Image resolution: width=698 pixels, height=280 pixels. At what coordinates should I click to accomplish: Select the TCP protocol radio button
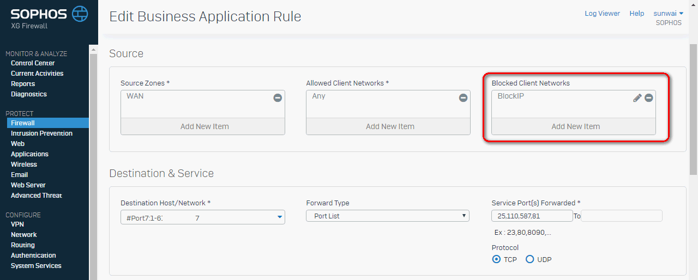[x=496, y=259]
